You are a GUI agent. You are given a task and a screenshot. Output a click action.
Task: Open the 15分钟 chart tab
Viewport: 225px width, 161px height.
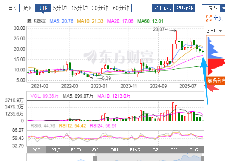click(x=80, y=8)
